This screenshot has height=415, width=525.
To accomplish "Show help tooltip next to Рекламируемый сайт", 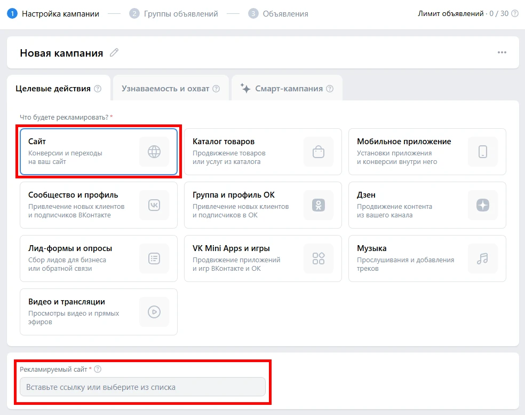I will click(98, 369).
